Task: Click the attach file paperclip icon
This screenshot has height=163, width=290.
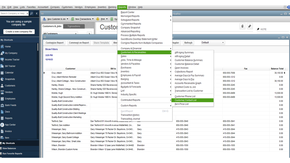Action: click(242, 26)
